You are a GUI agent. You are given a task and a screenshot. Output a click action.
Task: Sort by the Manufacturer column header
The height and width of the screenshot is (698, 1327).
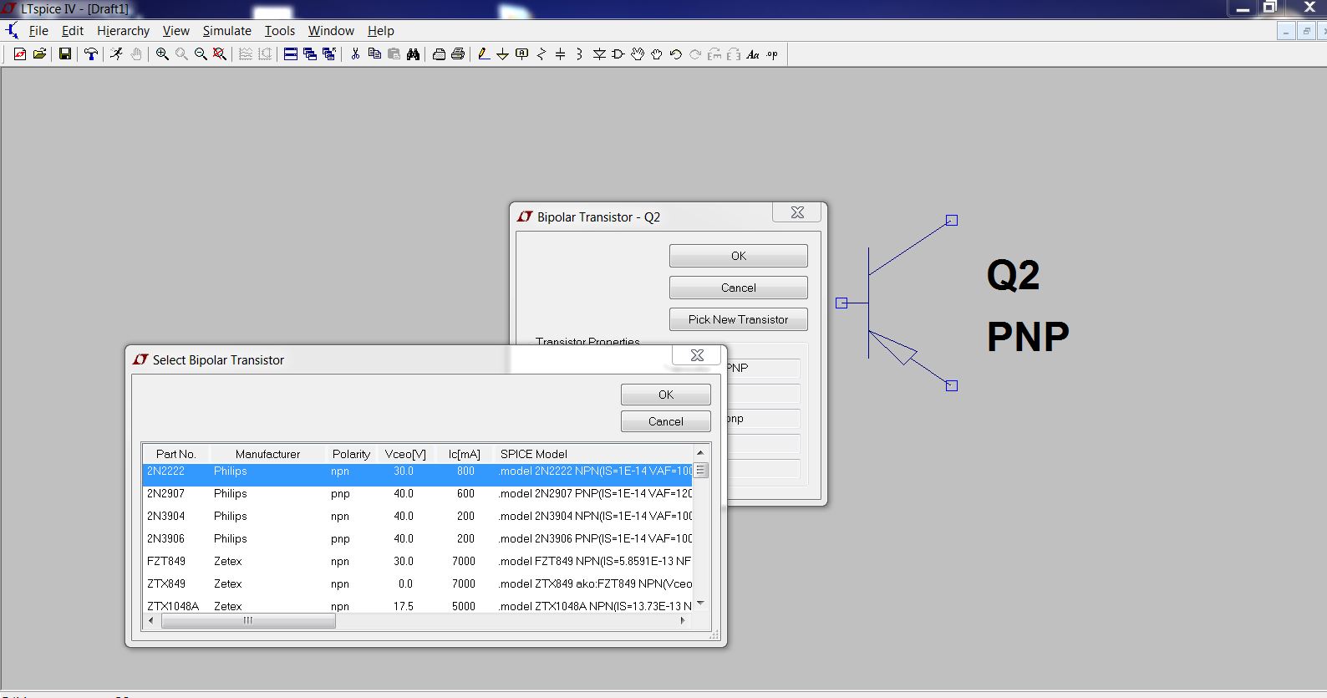pos(267,454)
